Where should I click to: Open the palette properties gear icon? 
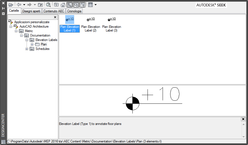(x=3, y=14)
